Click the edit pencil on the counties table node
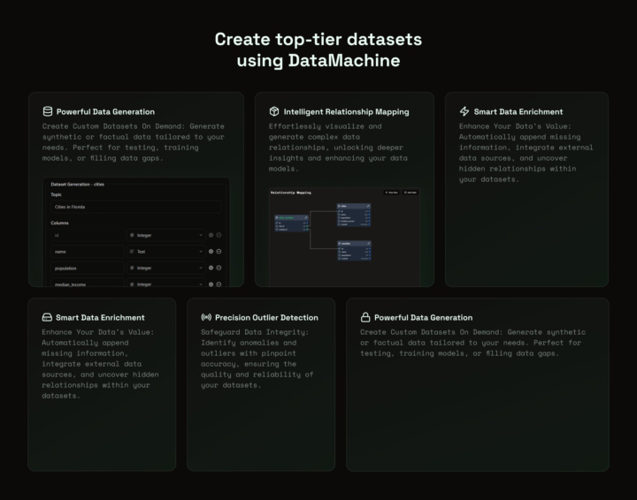 point(367,242)
